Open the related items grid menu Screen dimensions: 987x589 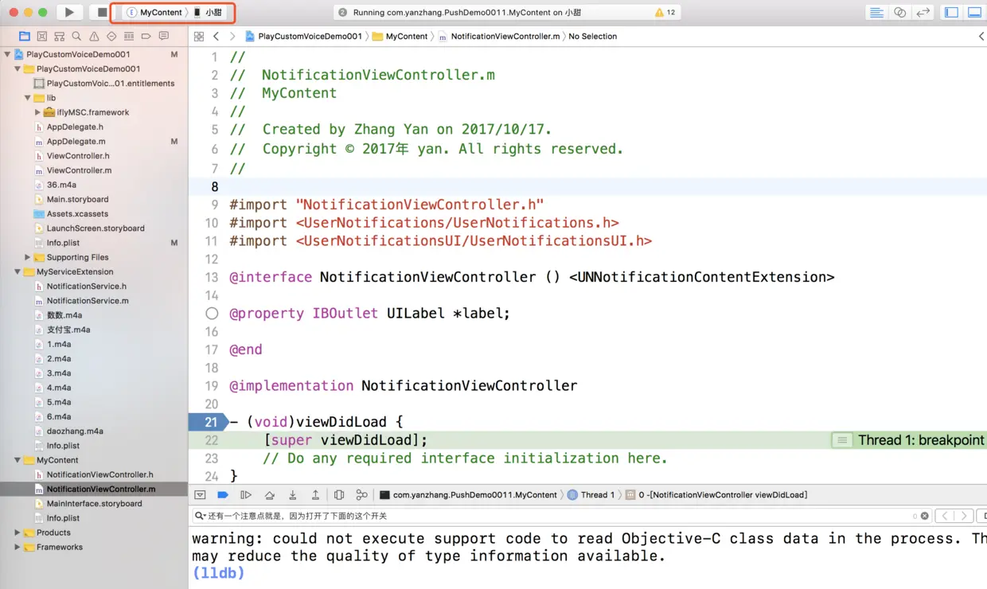point(199,37)
